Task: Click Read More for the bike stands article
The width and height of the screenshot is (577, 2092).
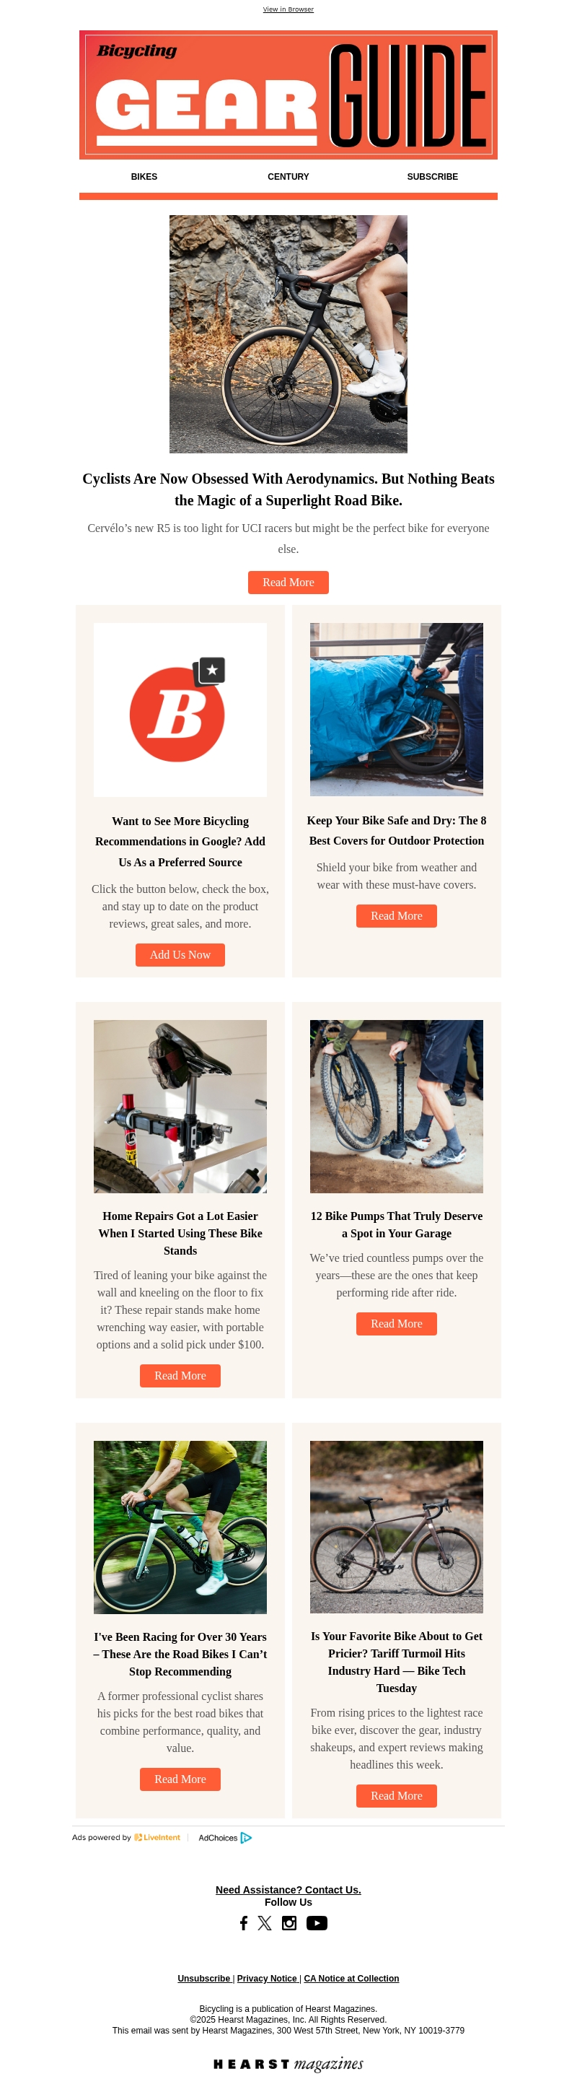Action: click(x=180, y=1375)
